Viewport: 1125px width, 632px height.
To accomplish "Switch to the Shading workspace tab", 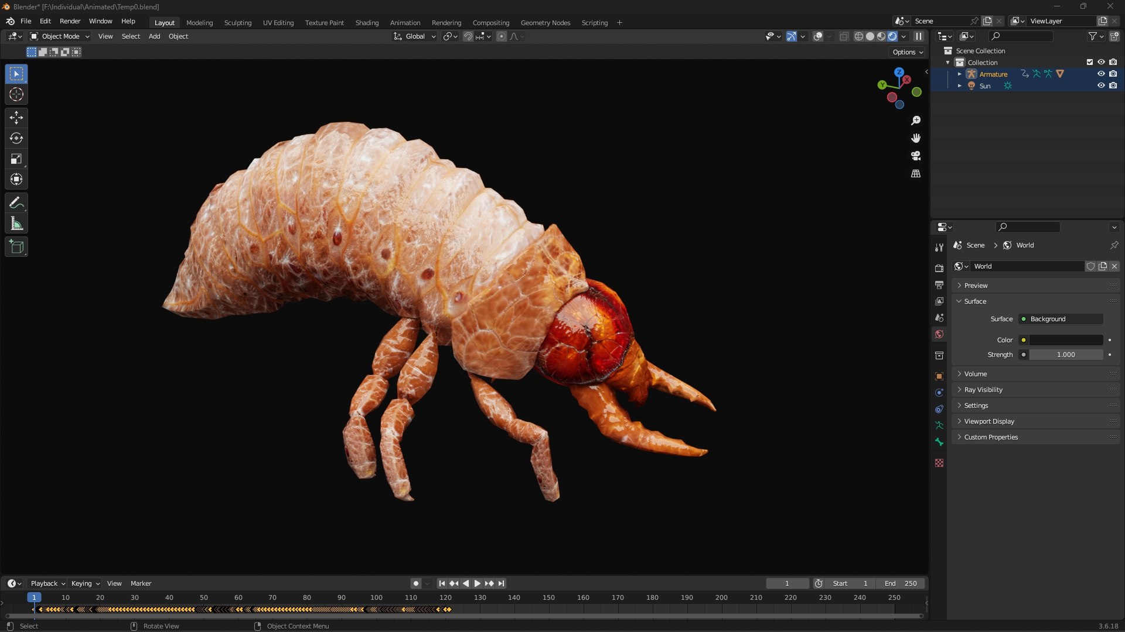I will pos(367,23).
